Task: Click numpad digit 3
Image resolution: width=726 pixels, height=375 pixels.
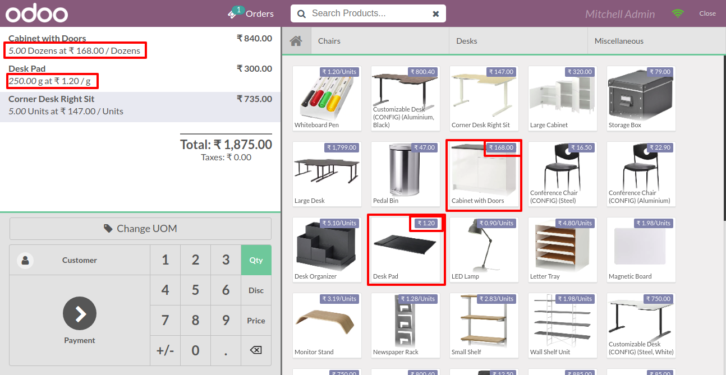Action: pyautogui.click(x=226, y=260)
